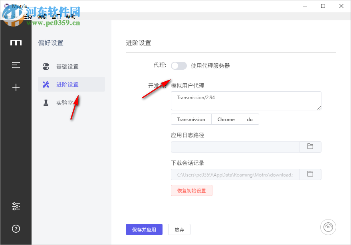Click the wrench icon beside 进阶设置

(46, 84)
